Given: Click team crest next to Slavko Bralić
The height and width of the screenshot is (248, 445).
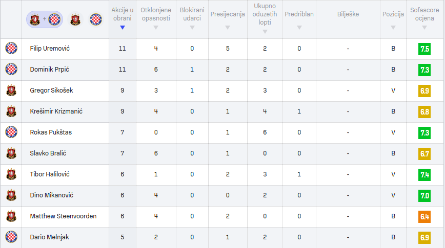Looking at the screenshot, I should coord(11,153).
